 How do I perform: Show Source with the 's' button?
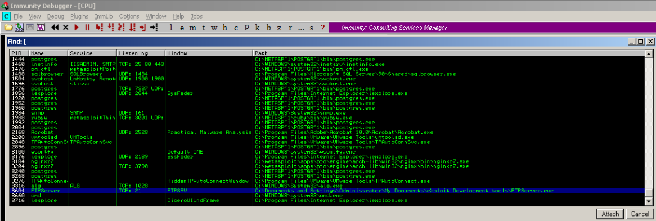click(311, 28)
